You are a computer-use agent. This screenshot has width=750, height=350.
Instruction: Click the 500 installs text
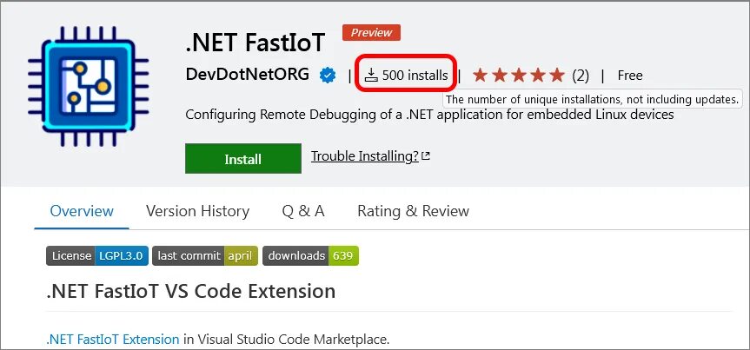point(415,75)
